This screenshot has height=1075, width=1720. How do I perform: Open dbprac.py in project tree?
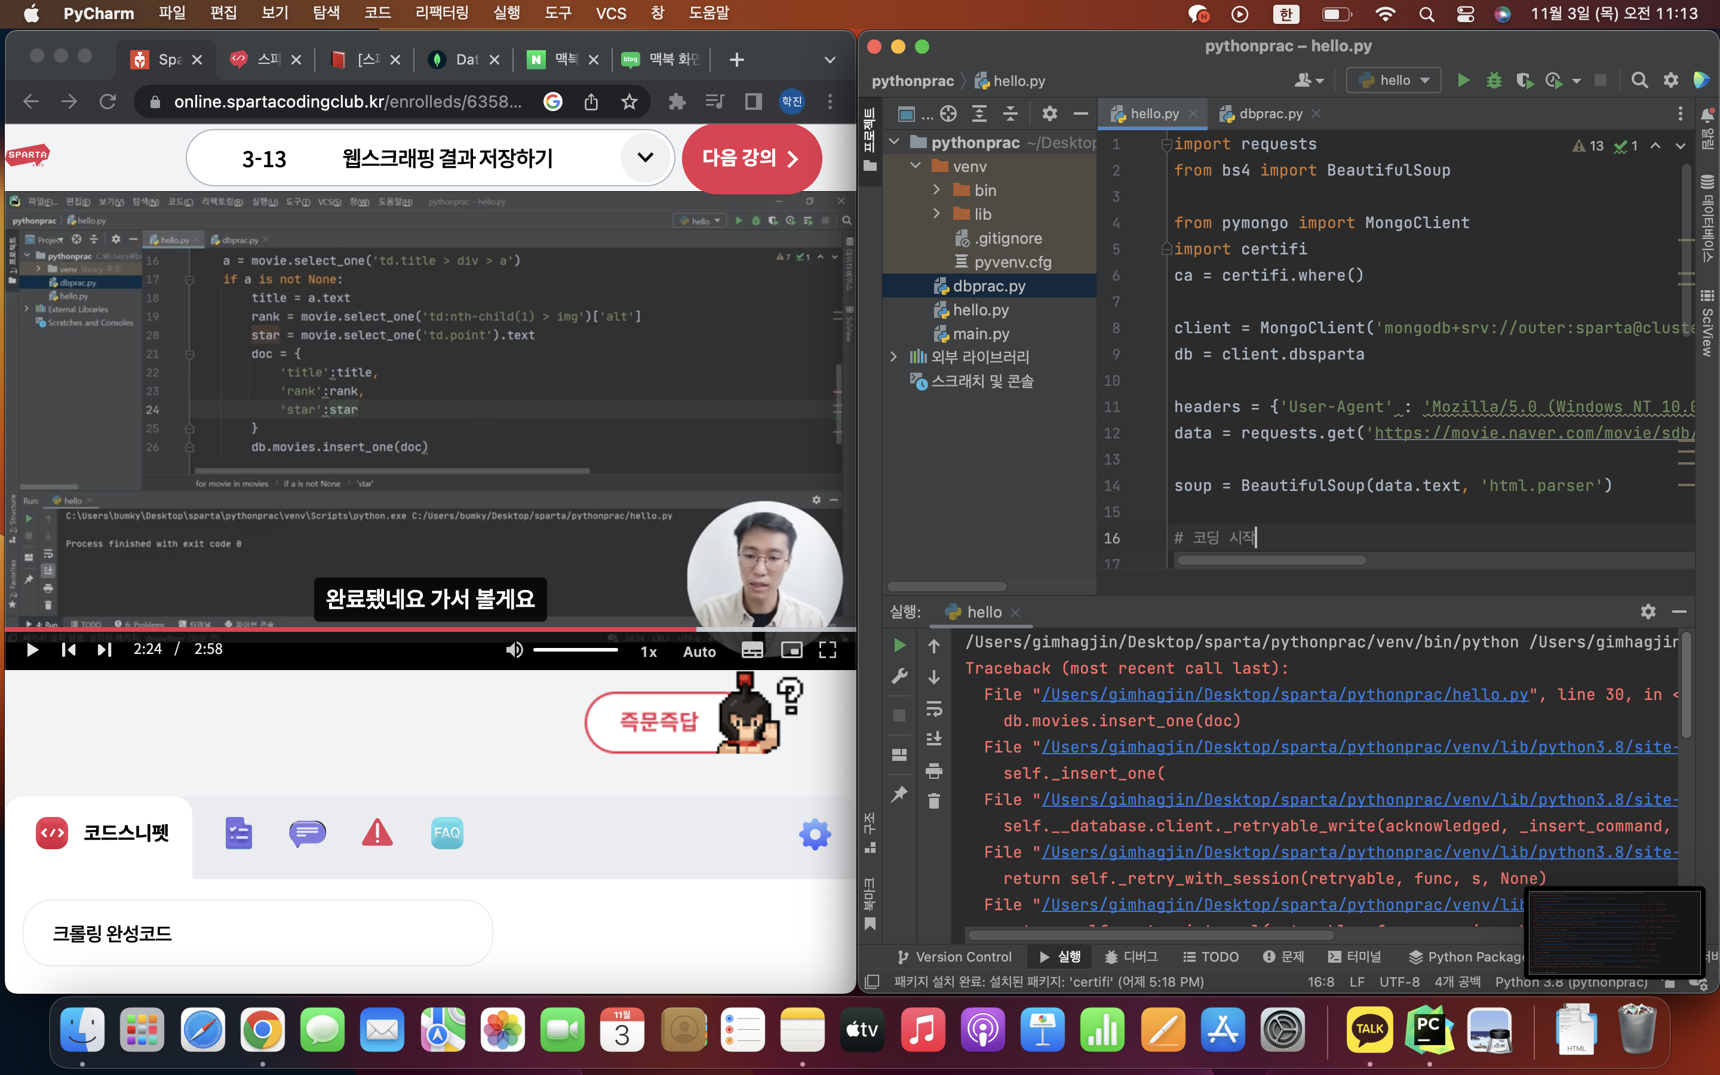(x=988, y=286)
